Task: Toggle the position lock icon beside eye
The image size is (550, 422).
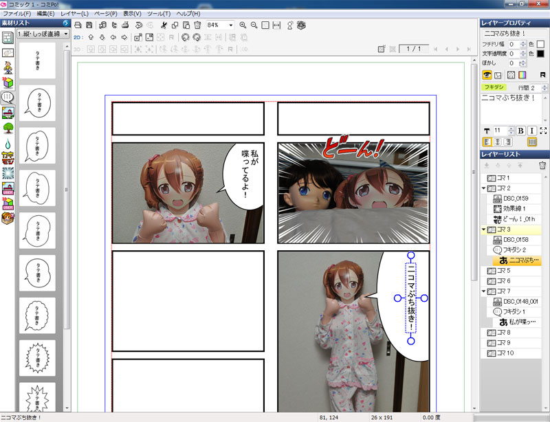Action: coord(498,75)
